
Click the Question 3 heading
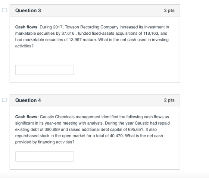tap(28, 10)
